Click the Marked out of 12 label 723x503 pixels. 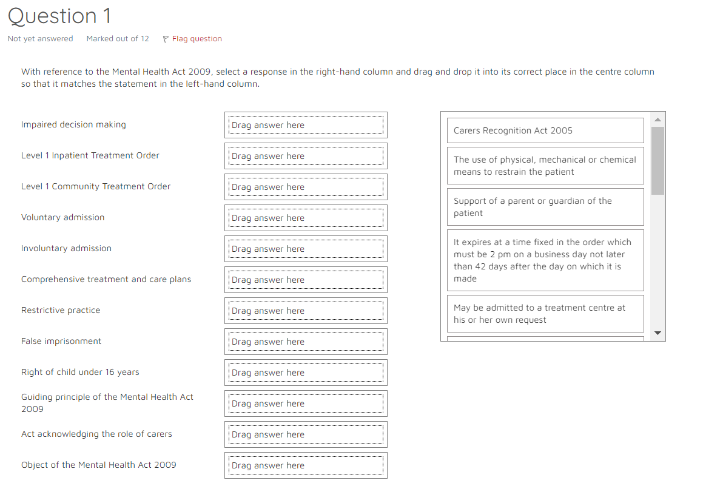117,38
